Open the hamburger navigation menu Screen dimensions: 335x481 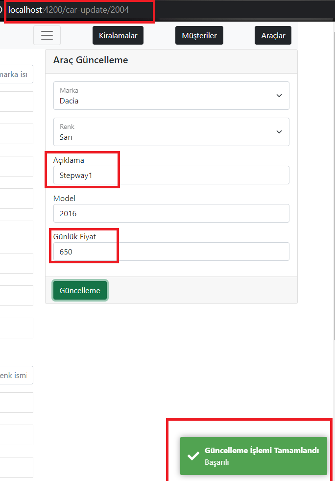pos(47,35)
